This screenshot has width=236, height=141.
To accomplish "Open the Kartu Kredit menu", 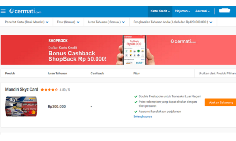I will click(160, 11).
